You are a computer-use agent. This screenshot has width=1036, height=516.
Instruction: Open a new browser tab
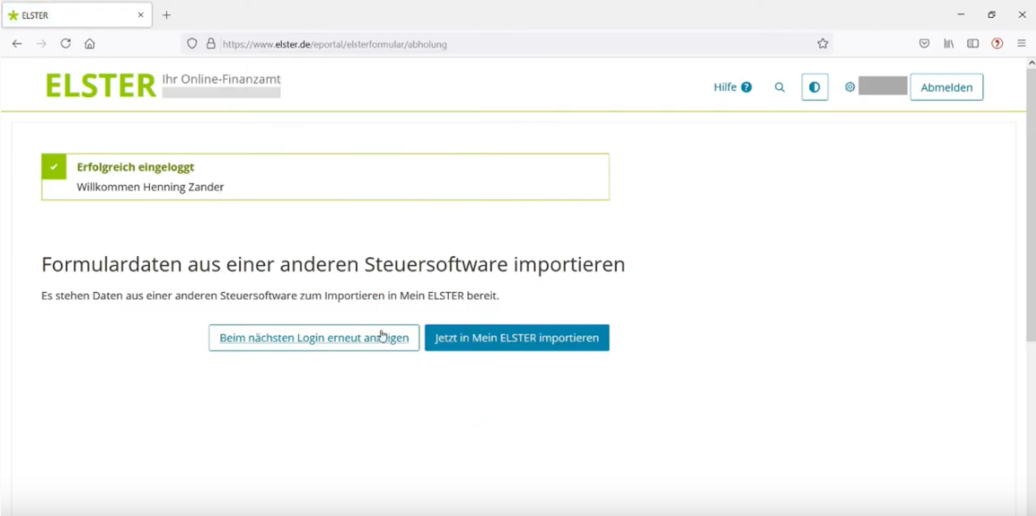[x=167, y=14]
